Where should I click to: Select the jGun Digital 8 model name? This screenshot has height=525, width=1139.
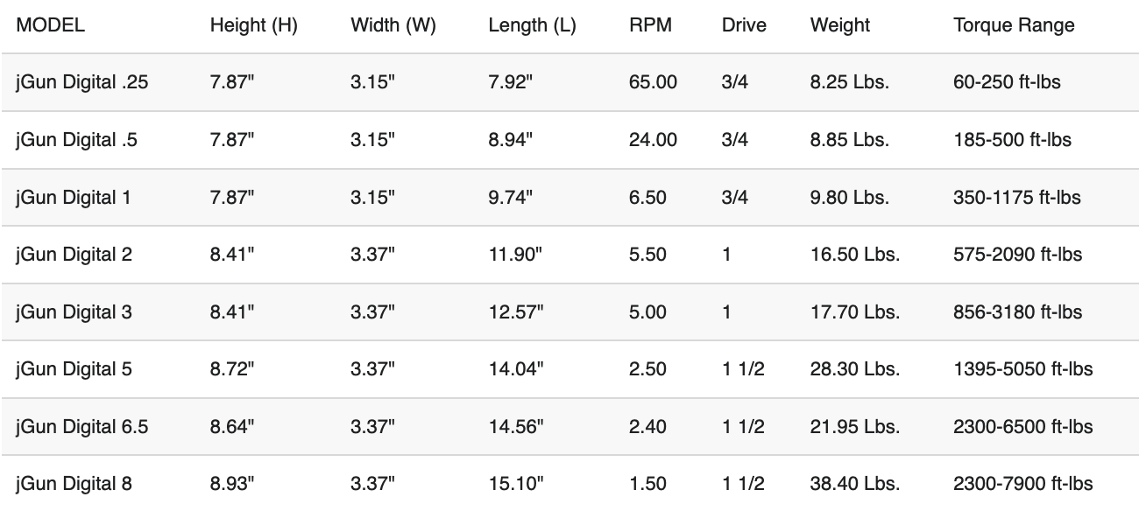tap(74, 483)
